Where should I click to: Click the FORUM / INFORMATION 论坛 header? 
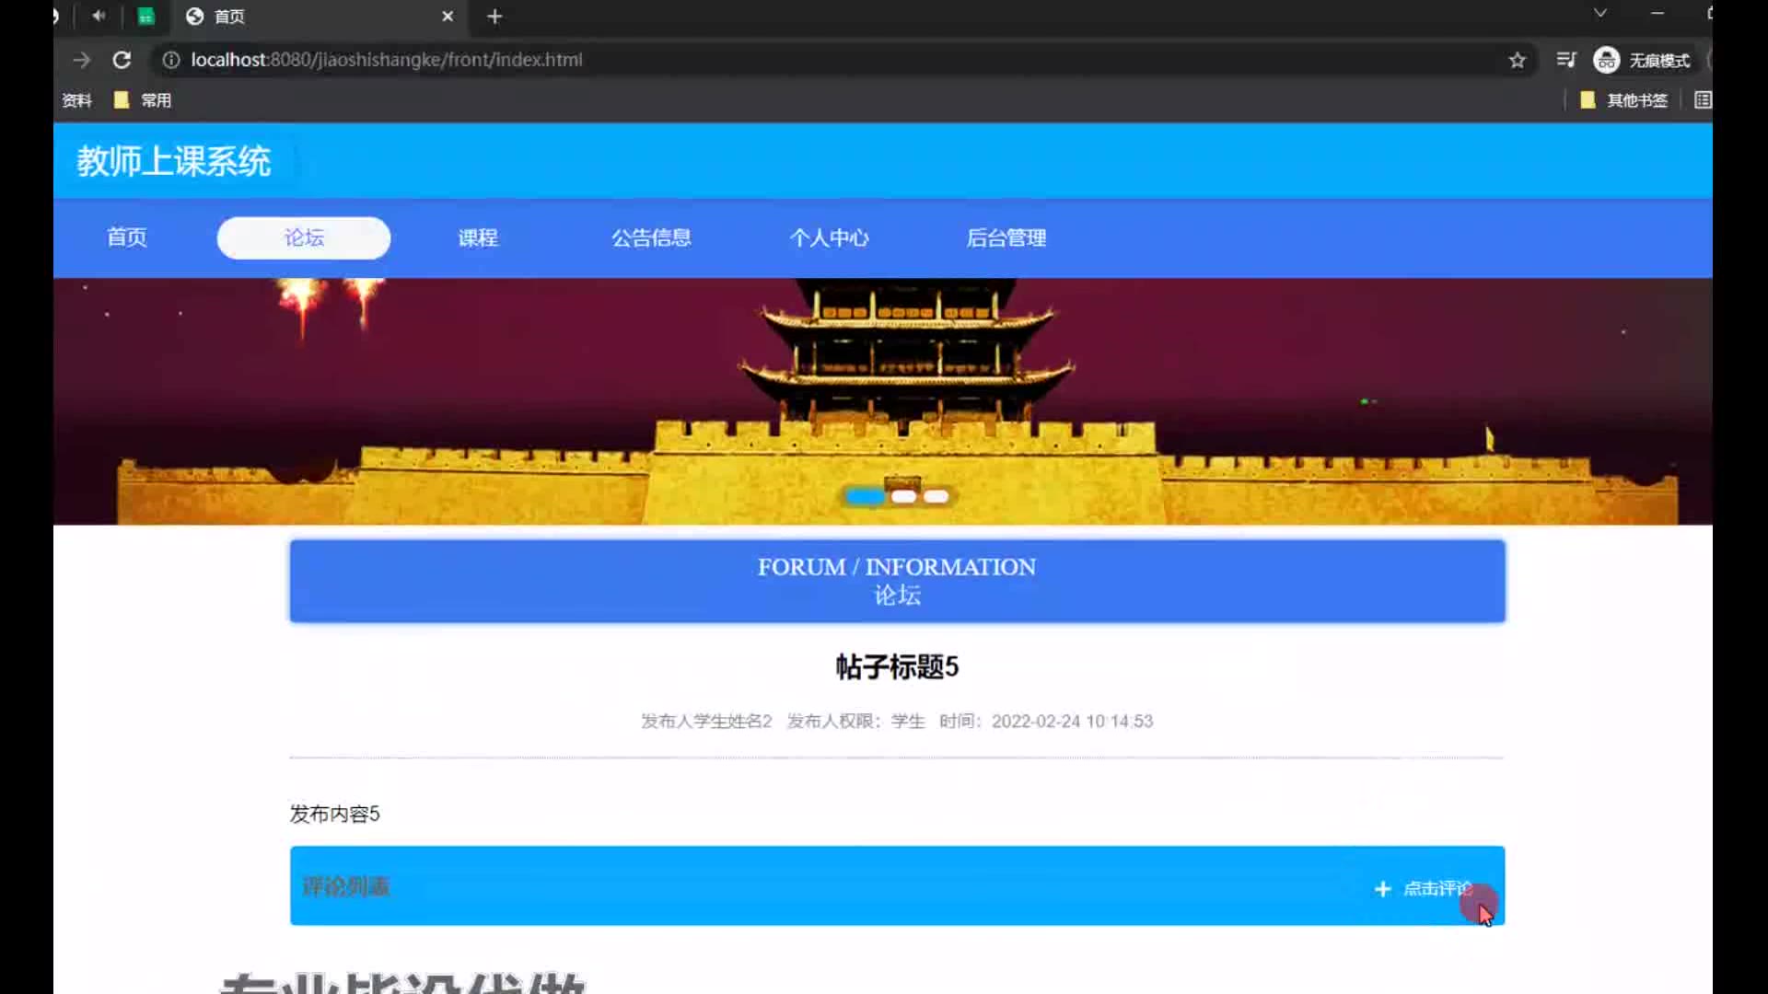897,581
